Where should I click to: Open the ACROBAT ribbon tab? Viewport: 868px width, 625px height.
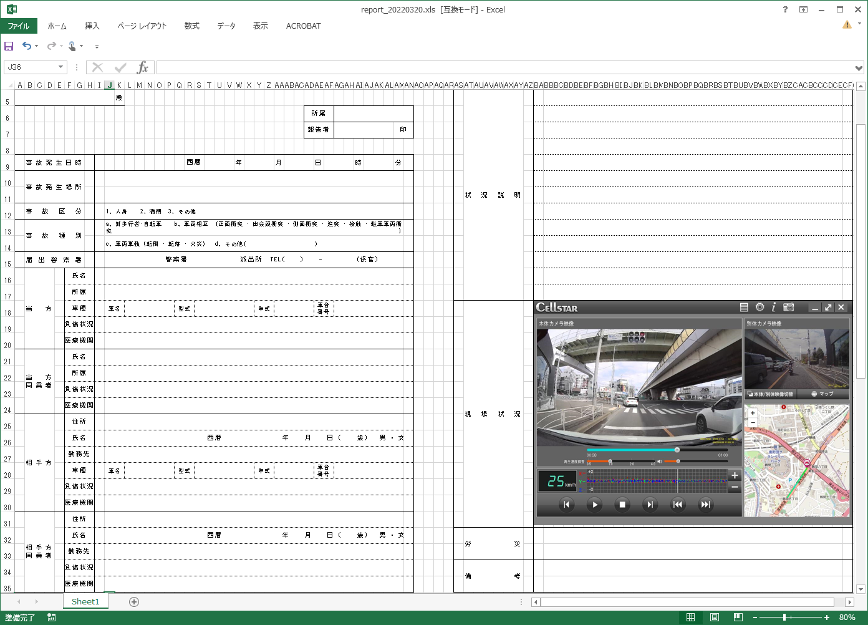tap(303, 26)
